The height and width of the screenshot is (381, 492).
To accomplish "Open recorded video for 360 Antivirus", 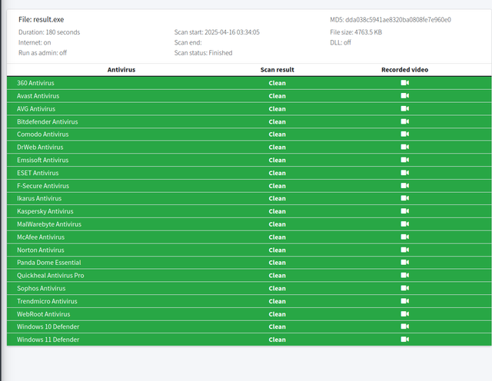I will 405,83.
